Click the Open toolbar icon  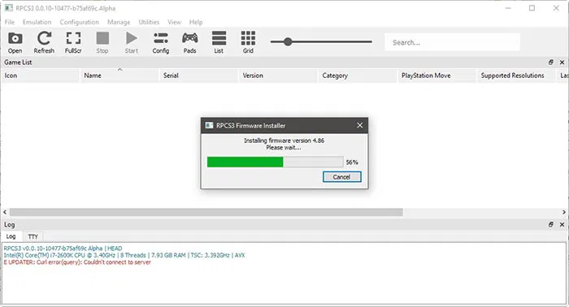[x=15, y=42]
